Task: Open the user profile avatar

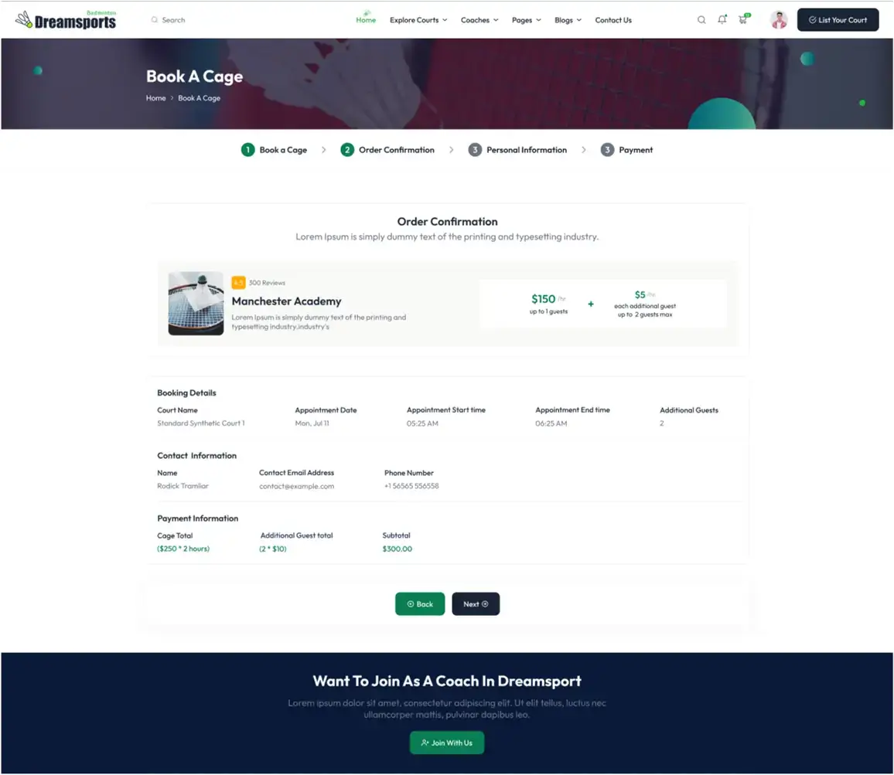Action: pos(779,20)
